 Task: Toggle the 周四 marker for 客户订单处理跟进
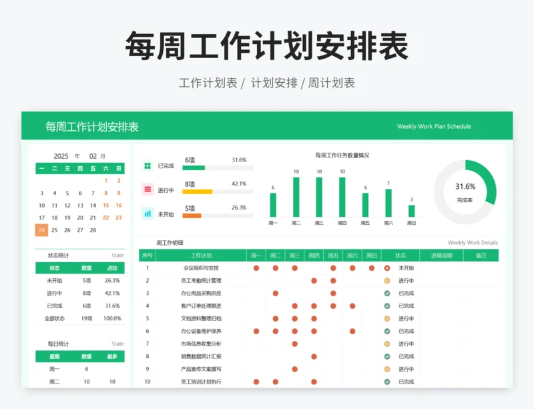(x=314, y=306)
